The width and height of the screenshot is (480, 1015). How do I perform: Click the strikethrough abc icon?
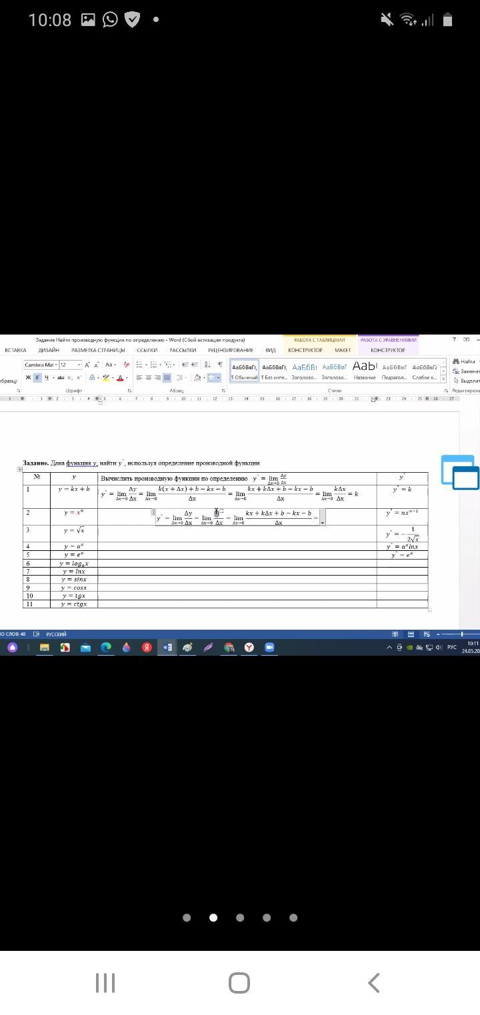click(61, 378)
